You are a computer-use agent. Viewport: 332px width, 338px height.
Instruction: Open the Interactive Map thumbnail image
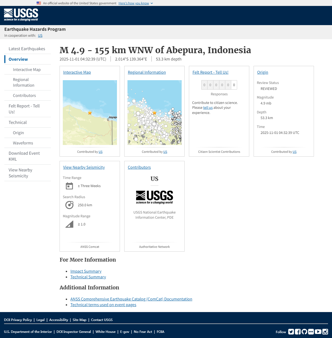coord(90,113)
